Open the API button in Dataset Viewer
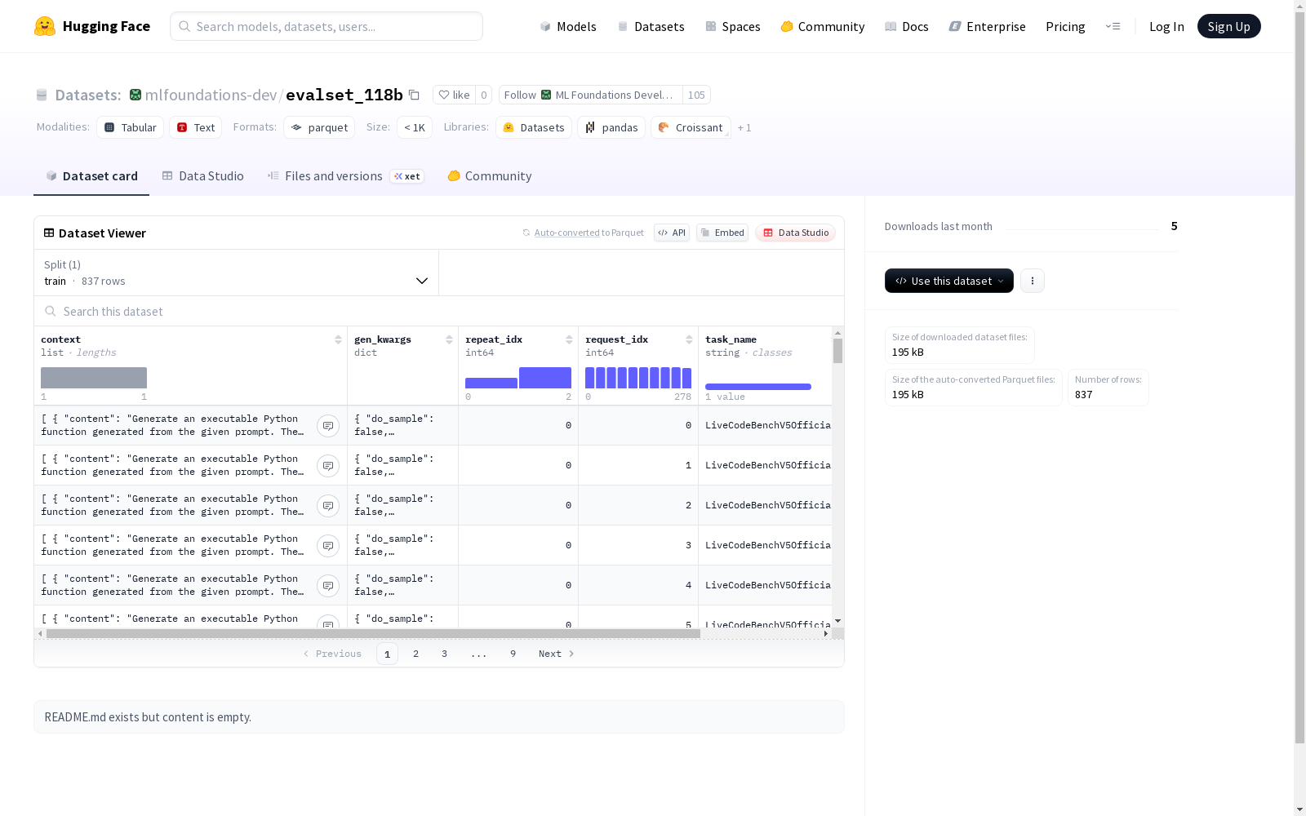Image resolution: width=1306 pixels, height=816 pixels. (x=672, y=233)
